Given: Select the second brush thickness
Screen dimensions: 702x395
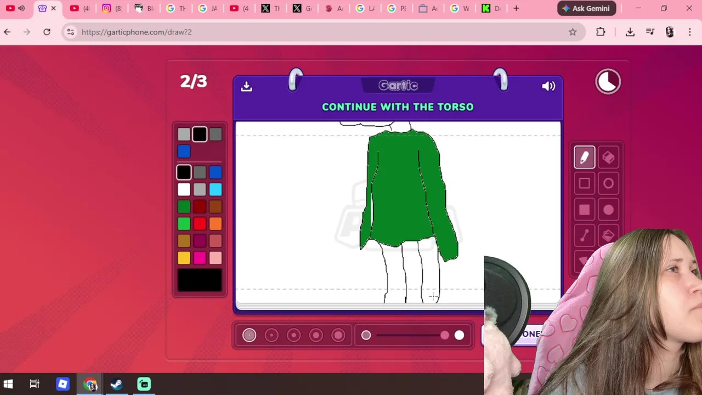Looking at the screenshot, I should pyautogui.click(x=271, y=335).
